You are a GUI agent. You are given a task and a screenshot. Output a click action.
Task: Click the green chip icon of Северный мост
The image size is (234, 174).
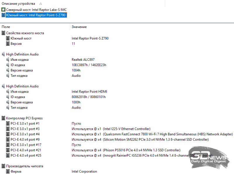click(x=3, y=10)
